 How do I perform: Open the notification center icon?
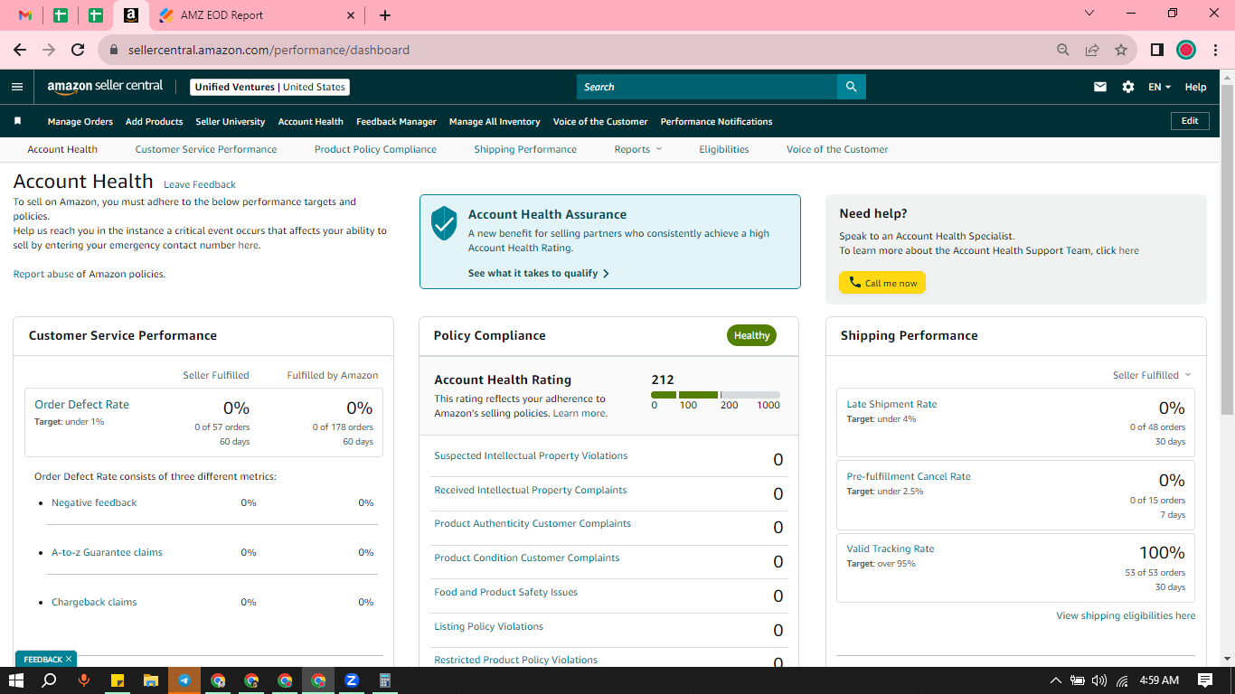click(x=1205, y=680)
